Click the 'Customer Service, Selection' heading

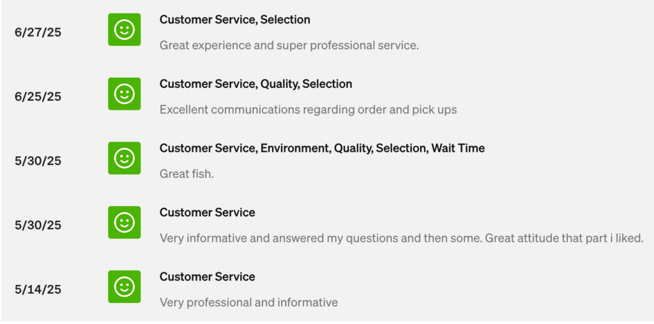click(234, 20)
